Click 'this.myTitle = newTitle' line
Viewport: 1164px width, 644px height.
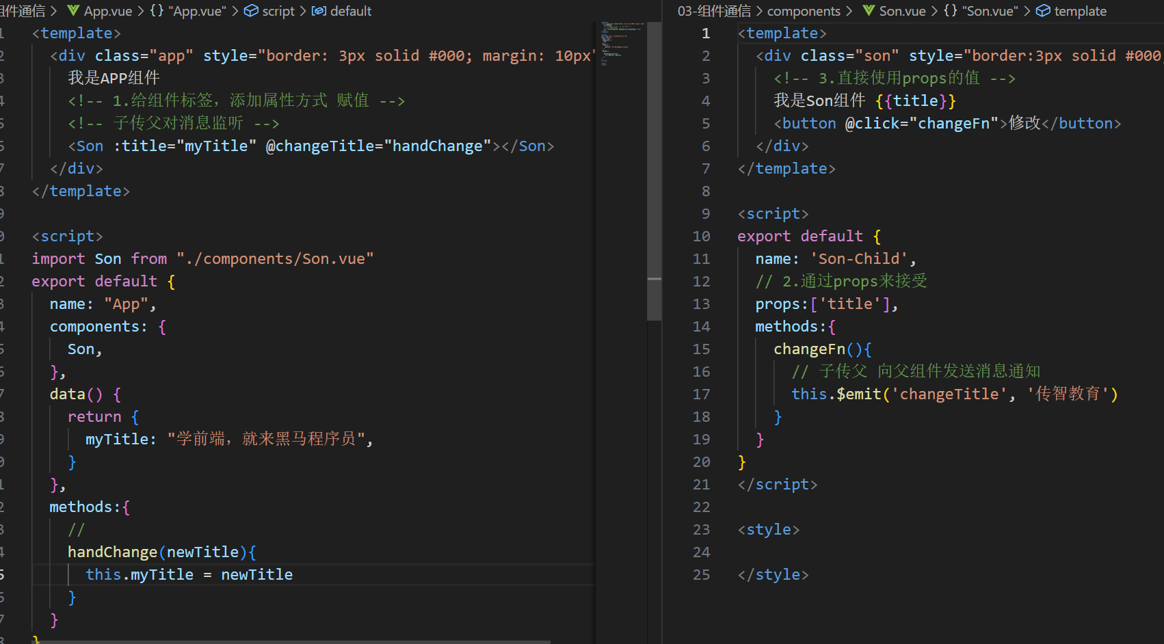pyautogui.click(x=189, y=574)
